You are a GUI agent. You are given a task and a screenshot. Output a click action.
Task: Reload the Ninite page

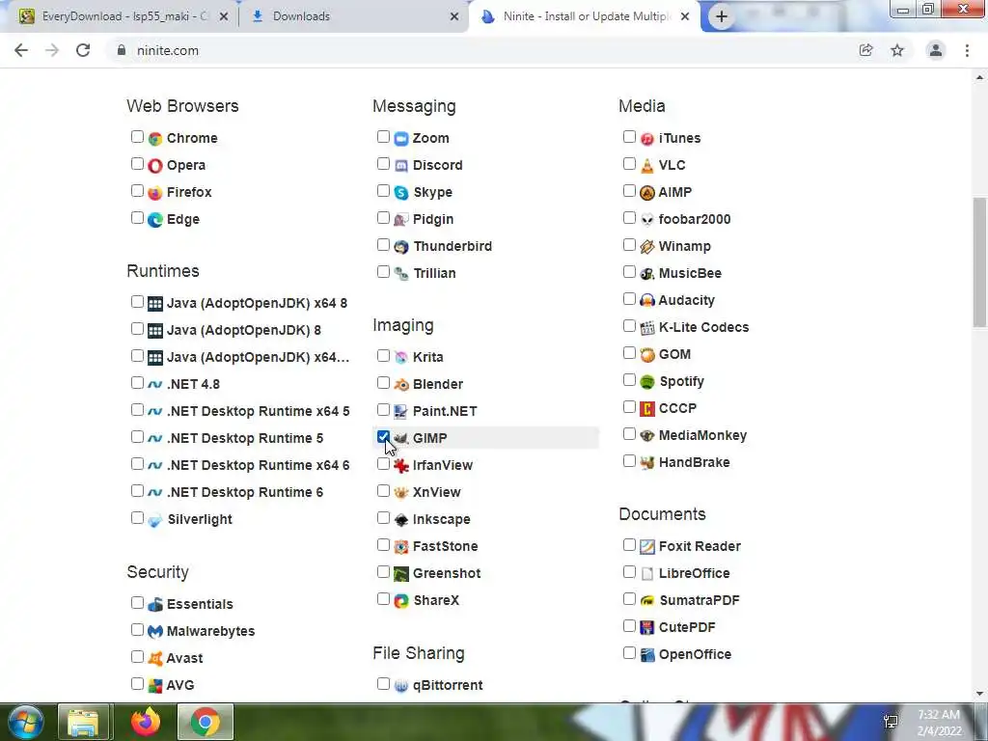(83, 50)
